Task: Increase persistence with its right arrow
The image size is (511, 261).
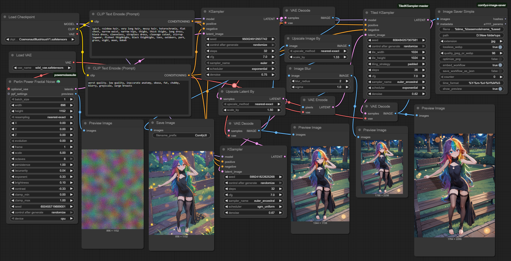Action: click(x=71, y=165)
